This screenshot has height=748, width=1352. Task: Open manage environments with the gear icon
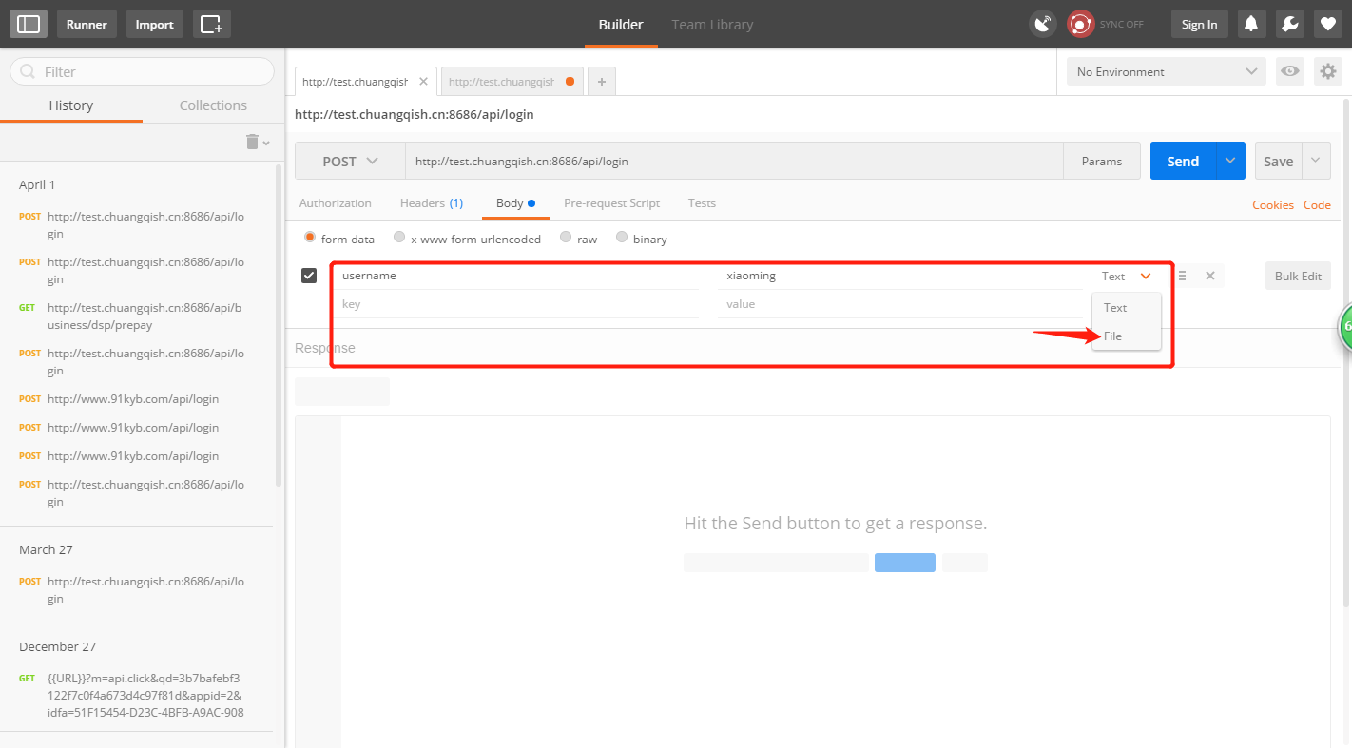click(1327, 71)
